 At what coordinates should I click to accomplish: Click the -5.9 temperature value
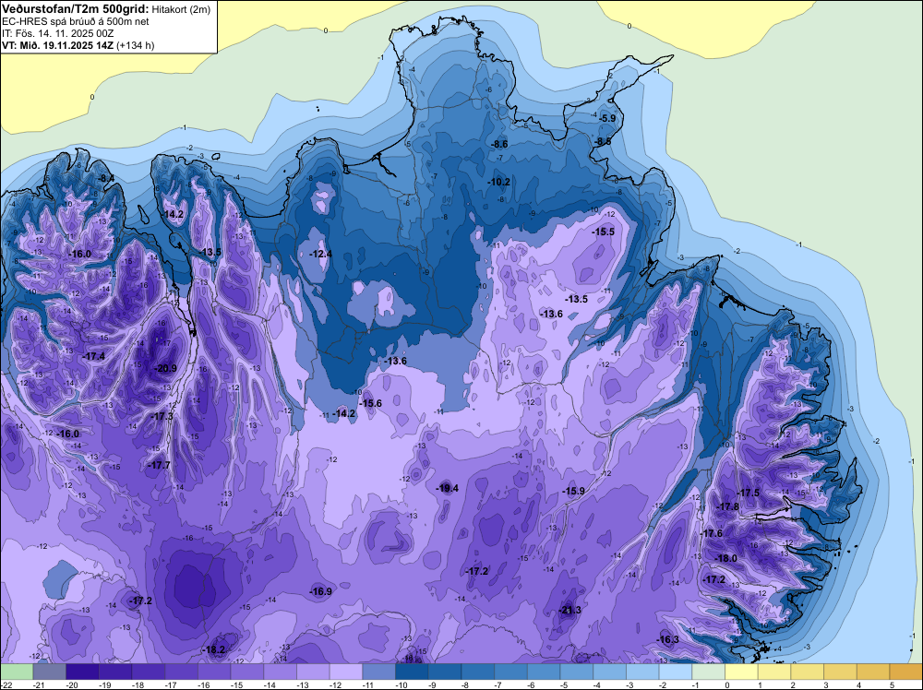607,118
